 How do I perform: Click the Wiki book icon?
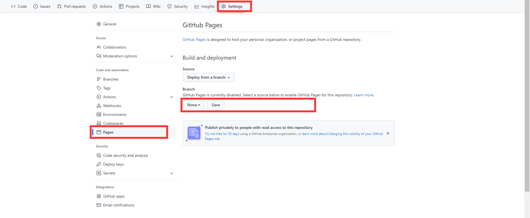point(149,6)
